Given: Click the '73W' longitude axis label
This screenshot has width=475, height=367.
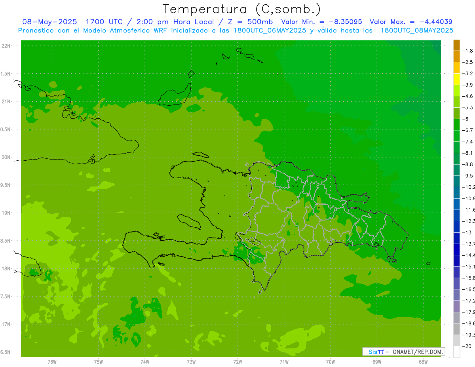Looking at the screenshot, I should pyautogui.click(x=191, y=361).
